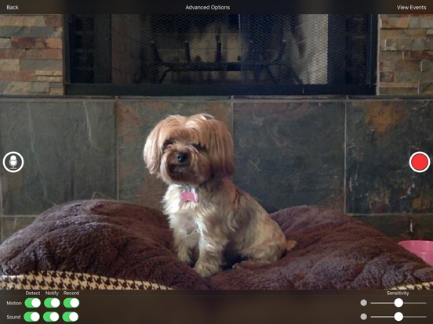Image resolution: width=433 pixels, height=324 pixels.
Task: Toggle Motion Detect switch
Action: [x=33, y=303]
